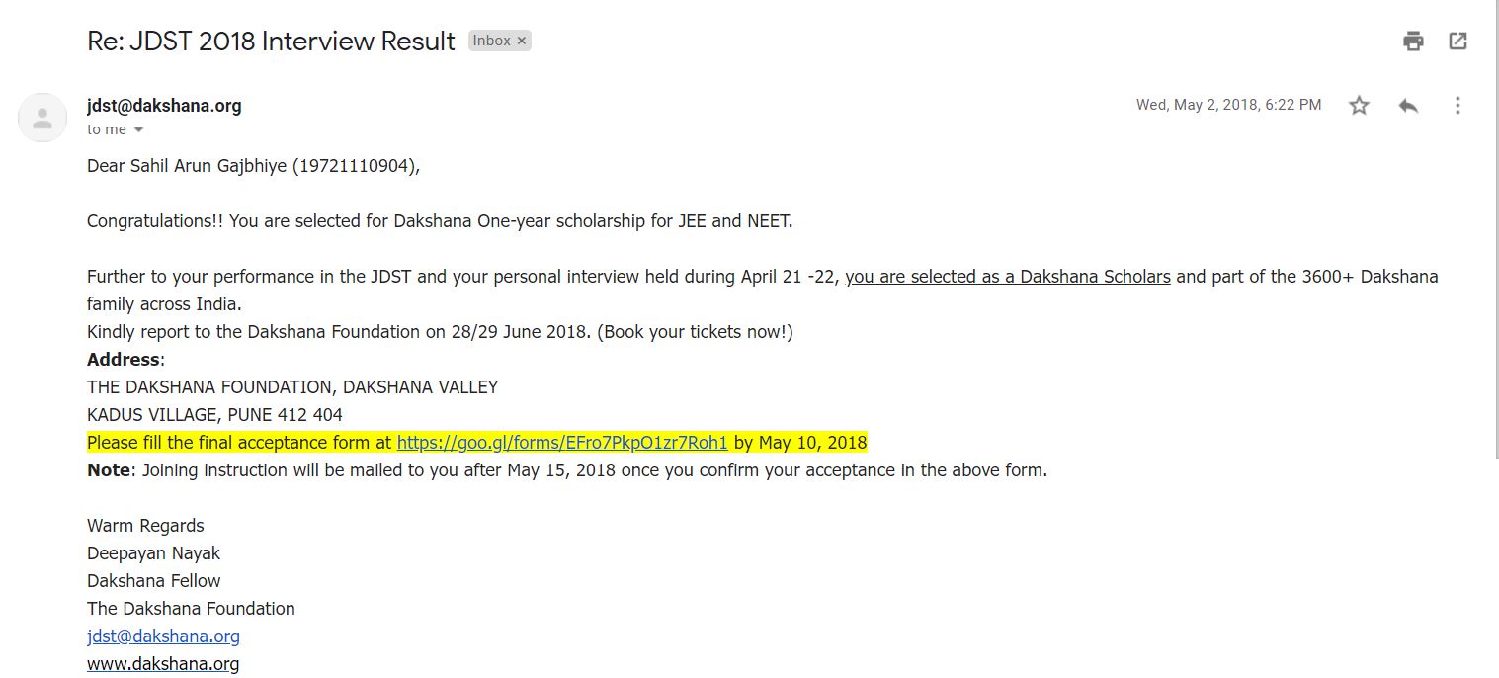Click the bold 'Address' heading
Viewport: 1499px width, 678px height.
123,360
